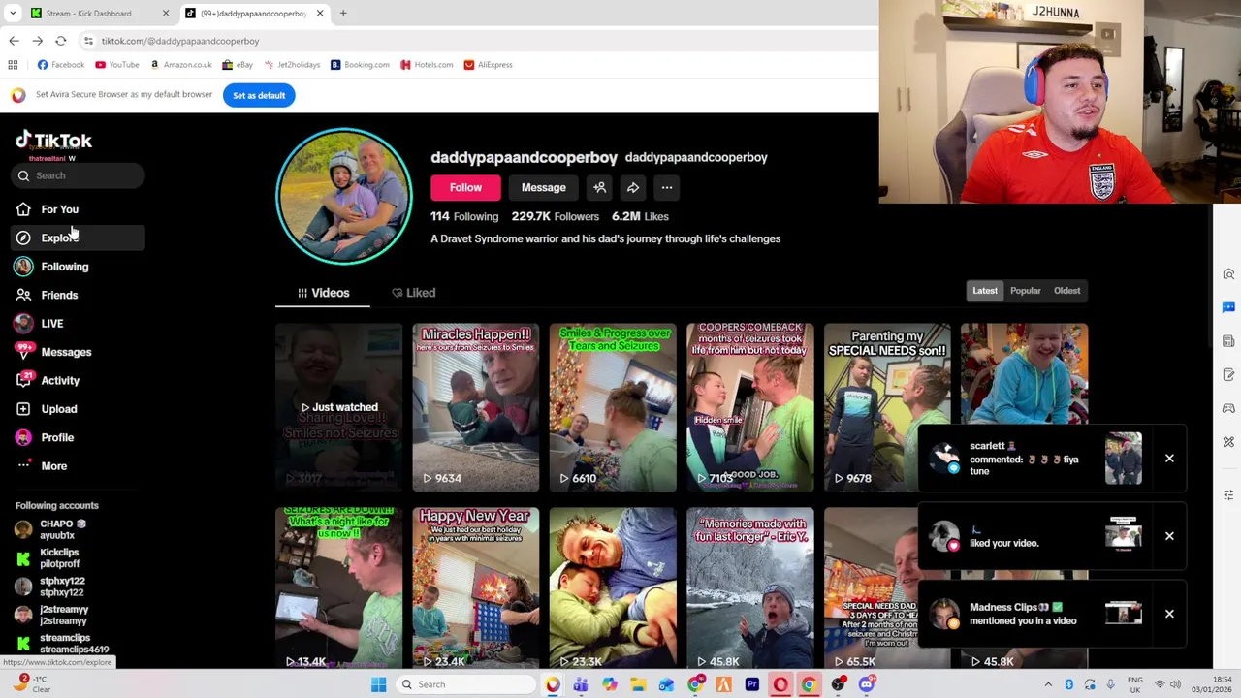Share this profile via arrow icon
The height and width of the screenshot is (698, 1241).
click(633, 188)
